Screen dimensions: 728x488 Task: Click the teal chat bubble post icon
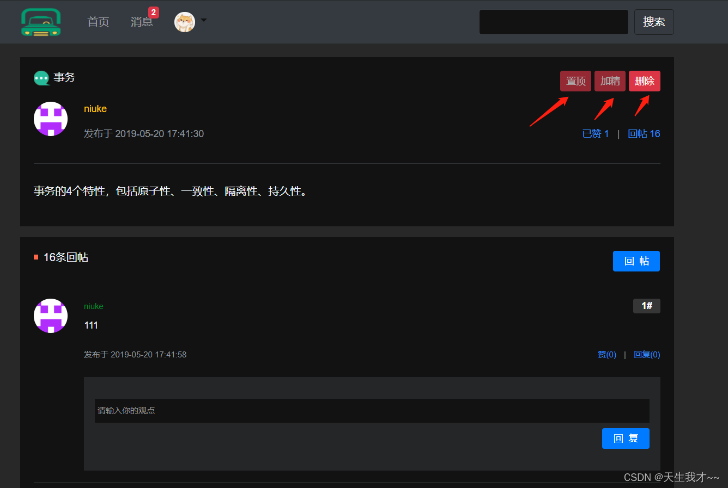(41, 78)
